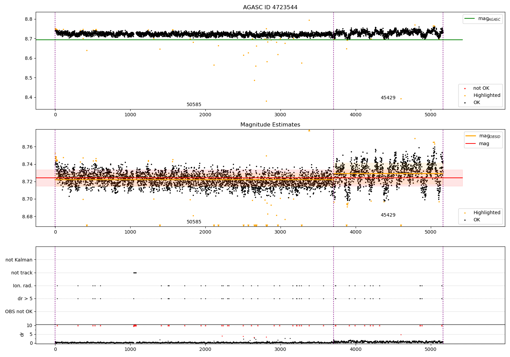
Task: Click the 10 tick on the dr axis
Action: click(x=30, y=325)
